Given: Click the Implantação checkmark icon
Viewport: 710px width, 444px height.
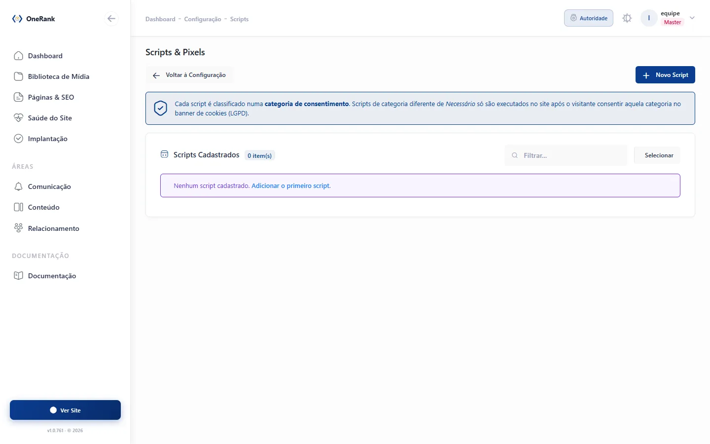Looking at the screenshot, I should 18,139.
